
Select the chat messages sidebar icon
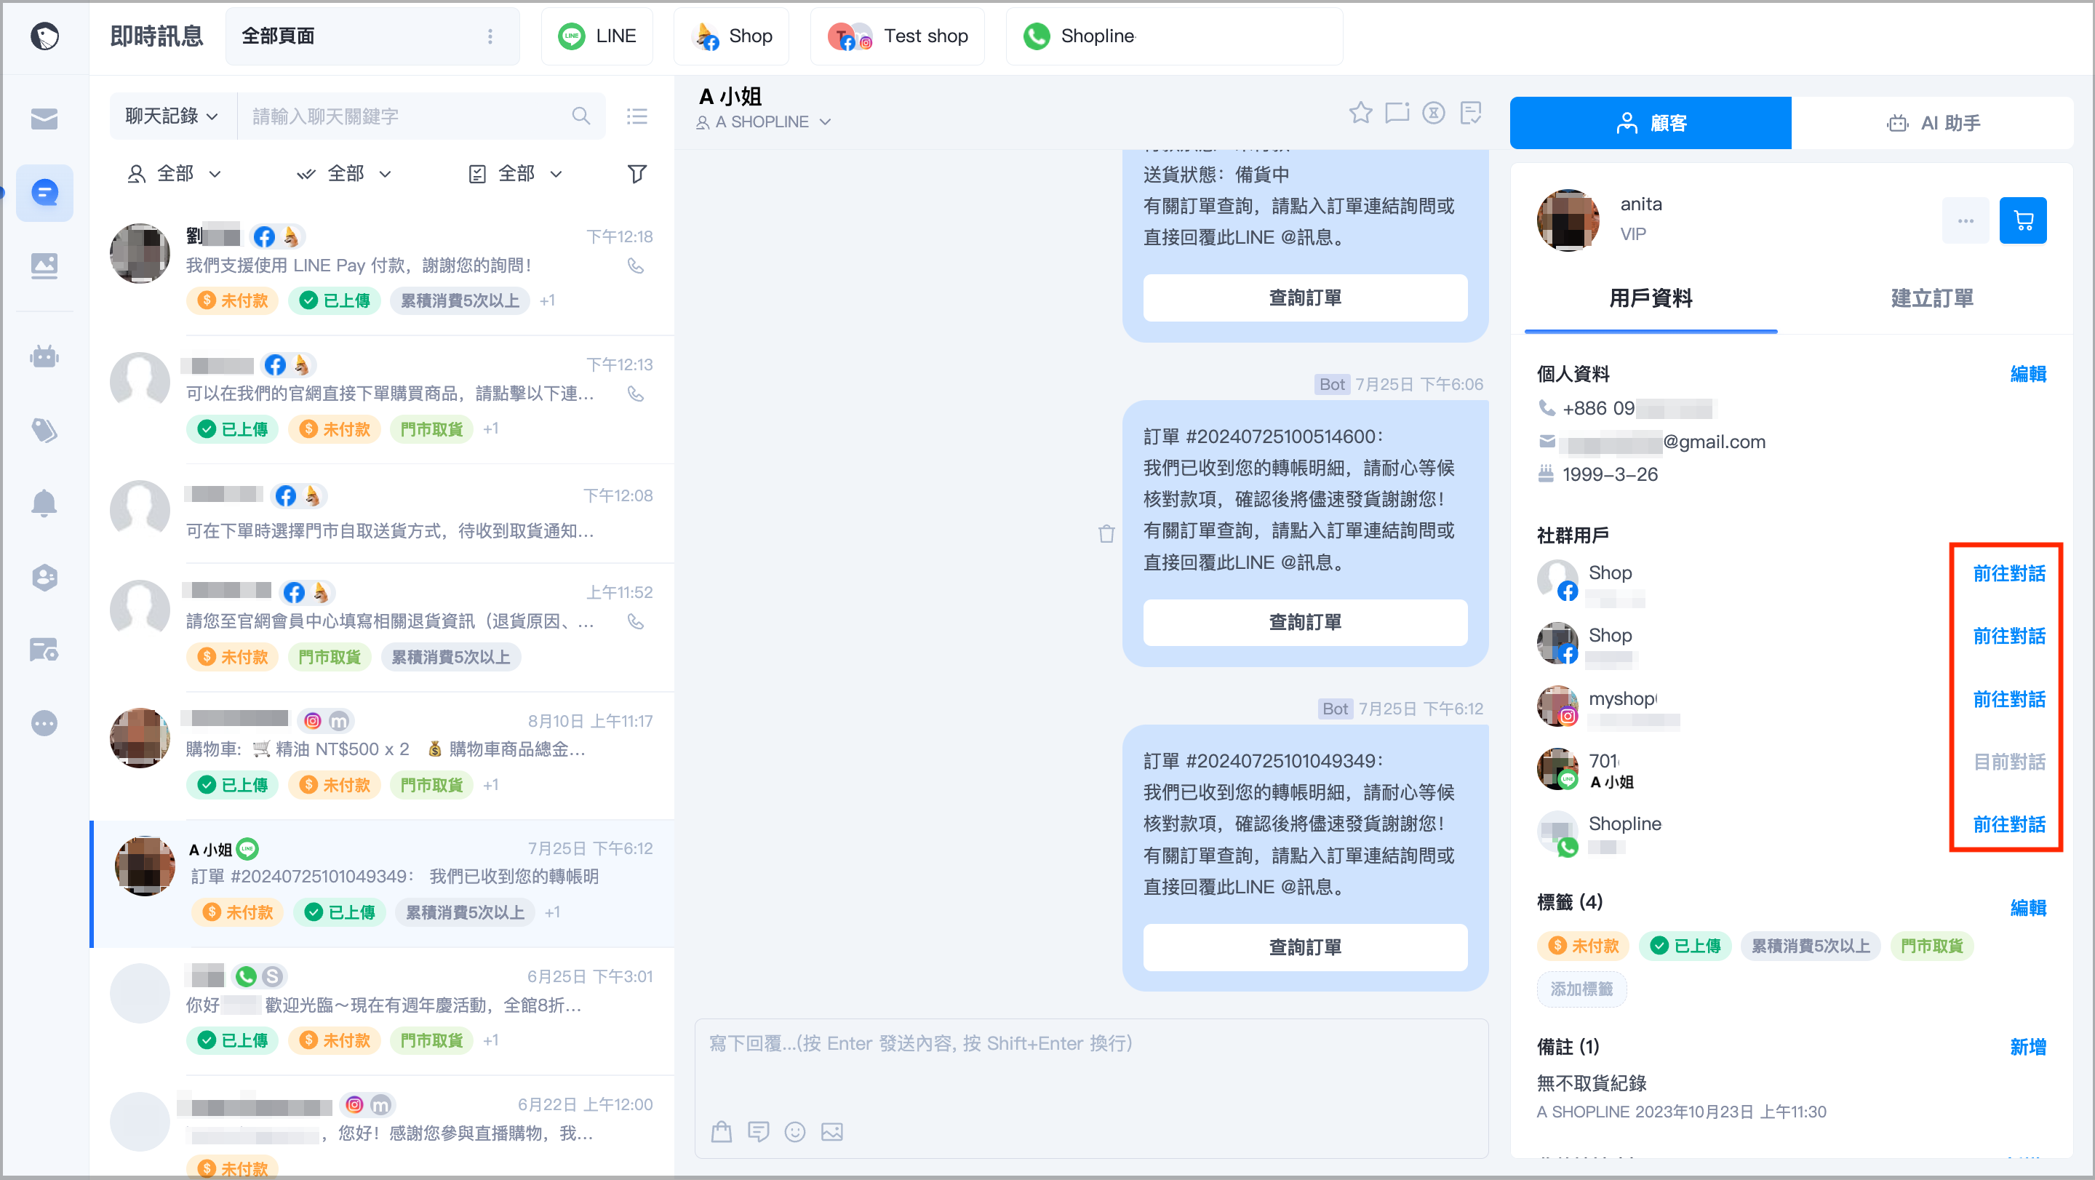[44, 193]
